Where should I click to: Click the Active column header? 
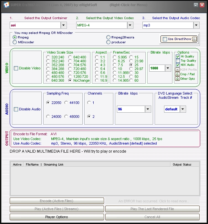click(17, 165)
